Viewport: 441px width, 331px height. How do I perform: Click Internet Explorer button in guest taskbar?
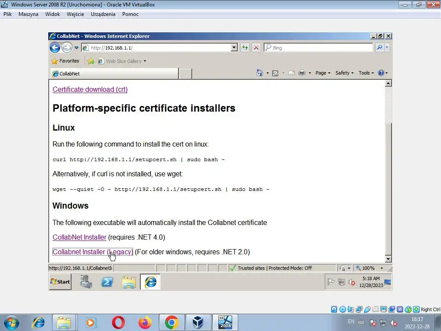click(x=150, y=282)
